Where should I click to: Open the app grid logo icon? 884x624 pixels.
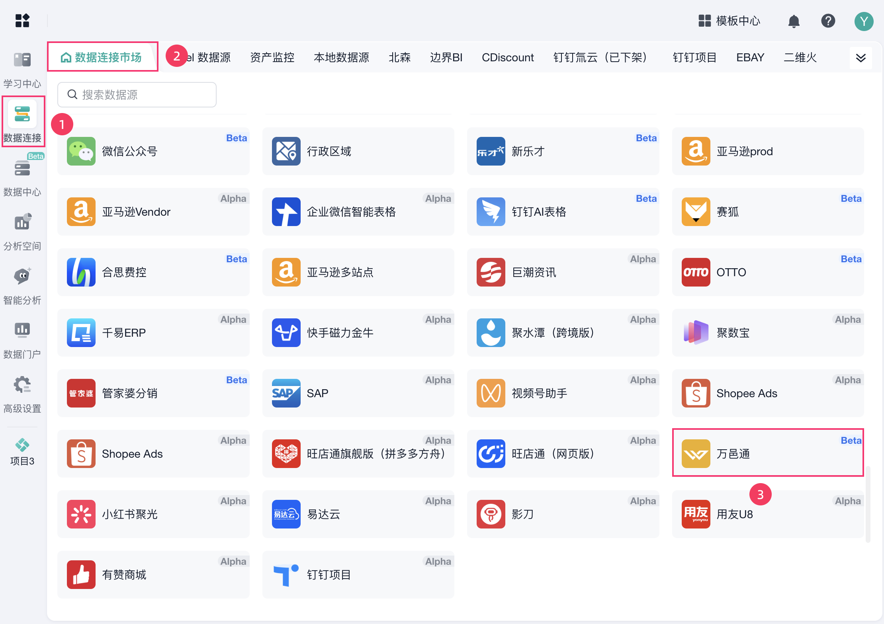(x=22, y=20)
